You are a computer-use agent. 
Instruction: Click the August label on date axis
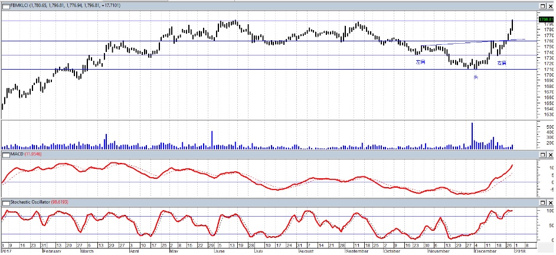tap(306, 251)
